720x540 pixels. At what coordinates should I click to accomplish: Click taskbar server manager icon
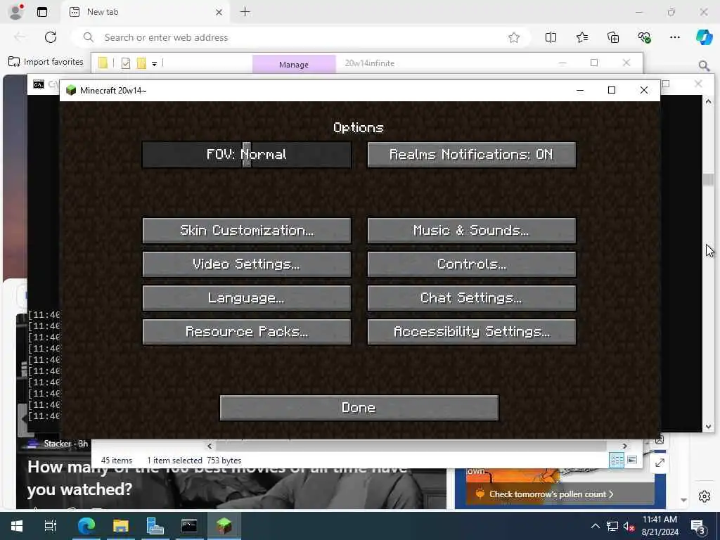[155, 526]
